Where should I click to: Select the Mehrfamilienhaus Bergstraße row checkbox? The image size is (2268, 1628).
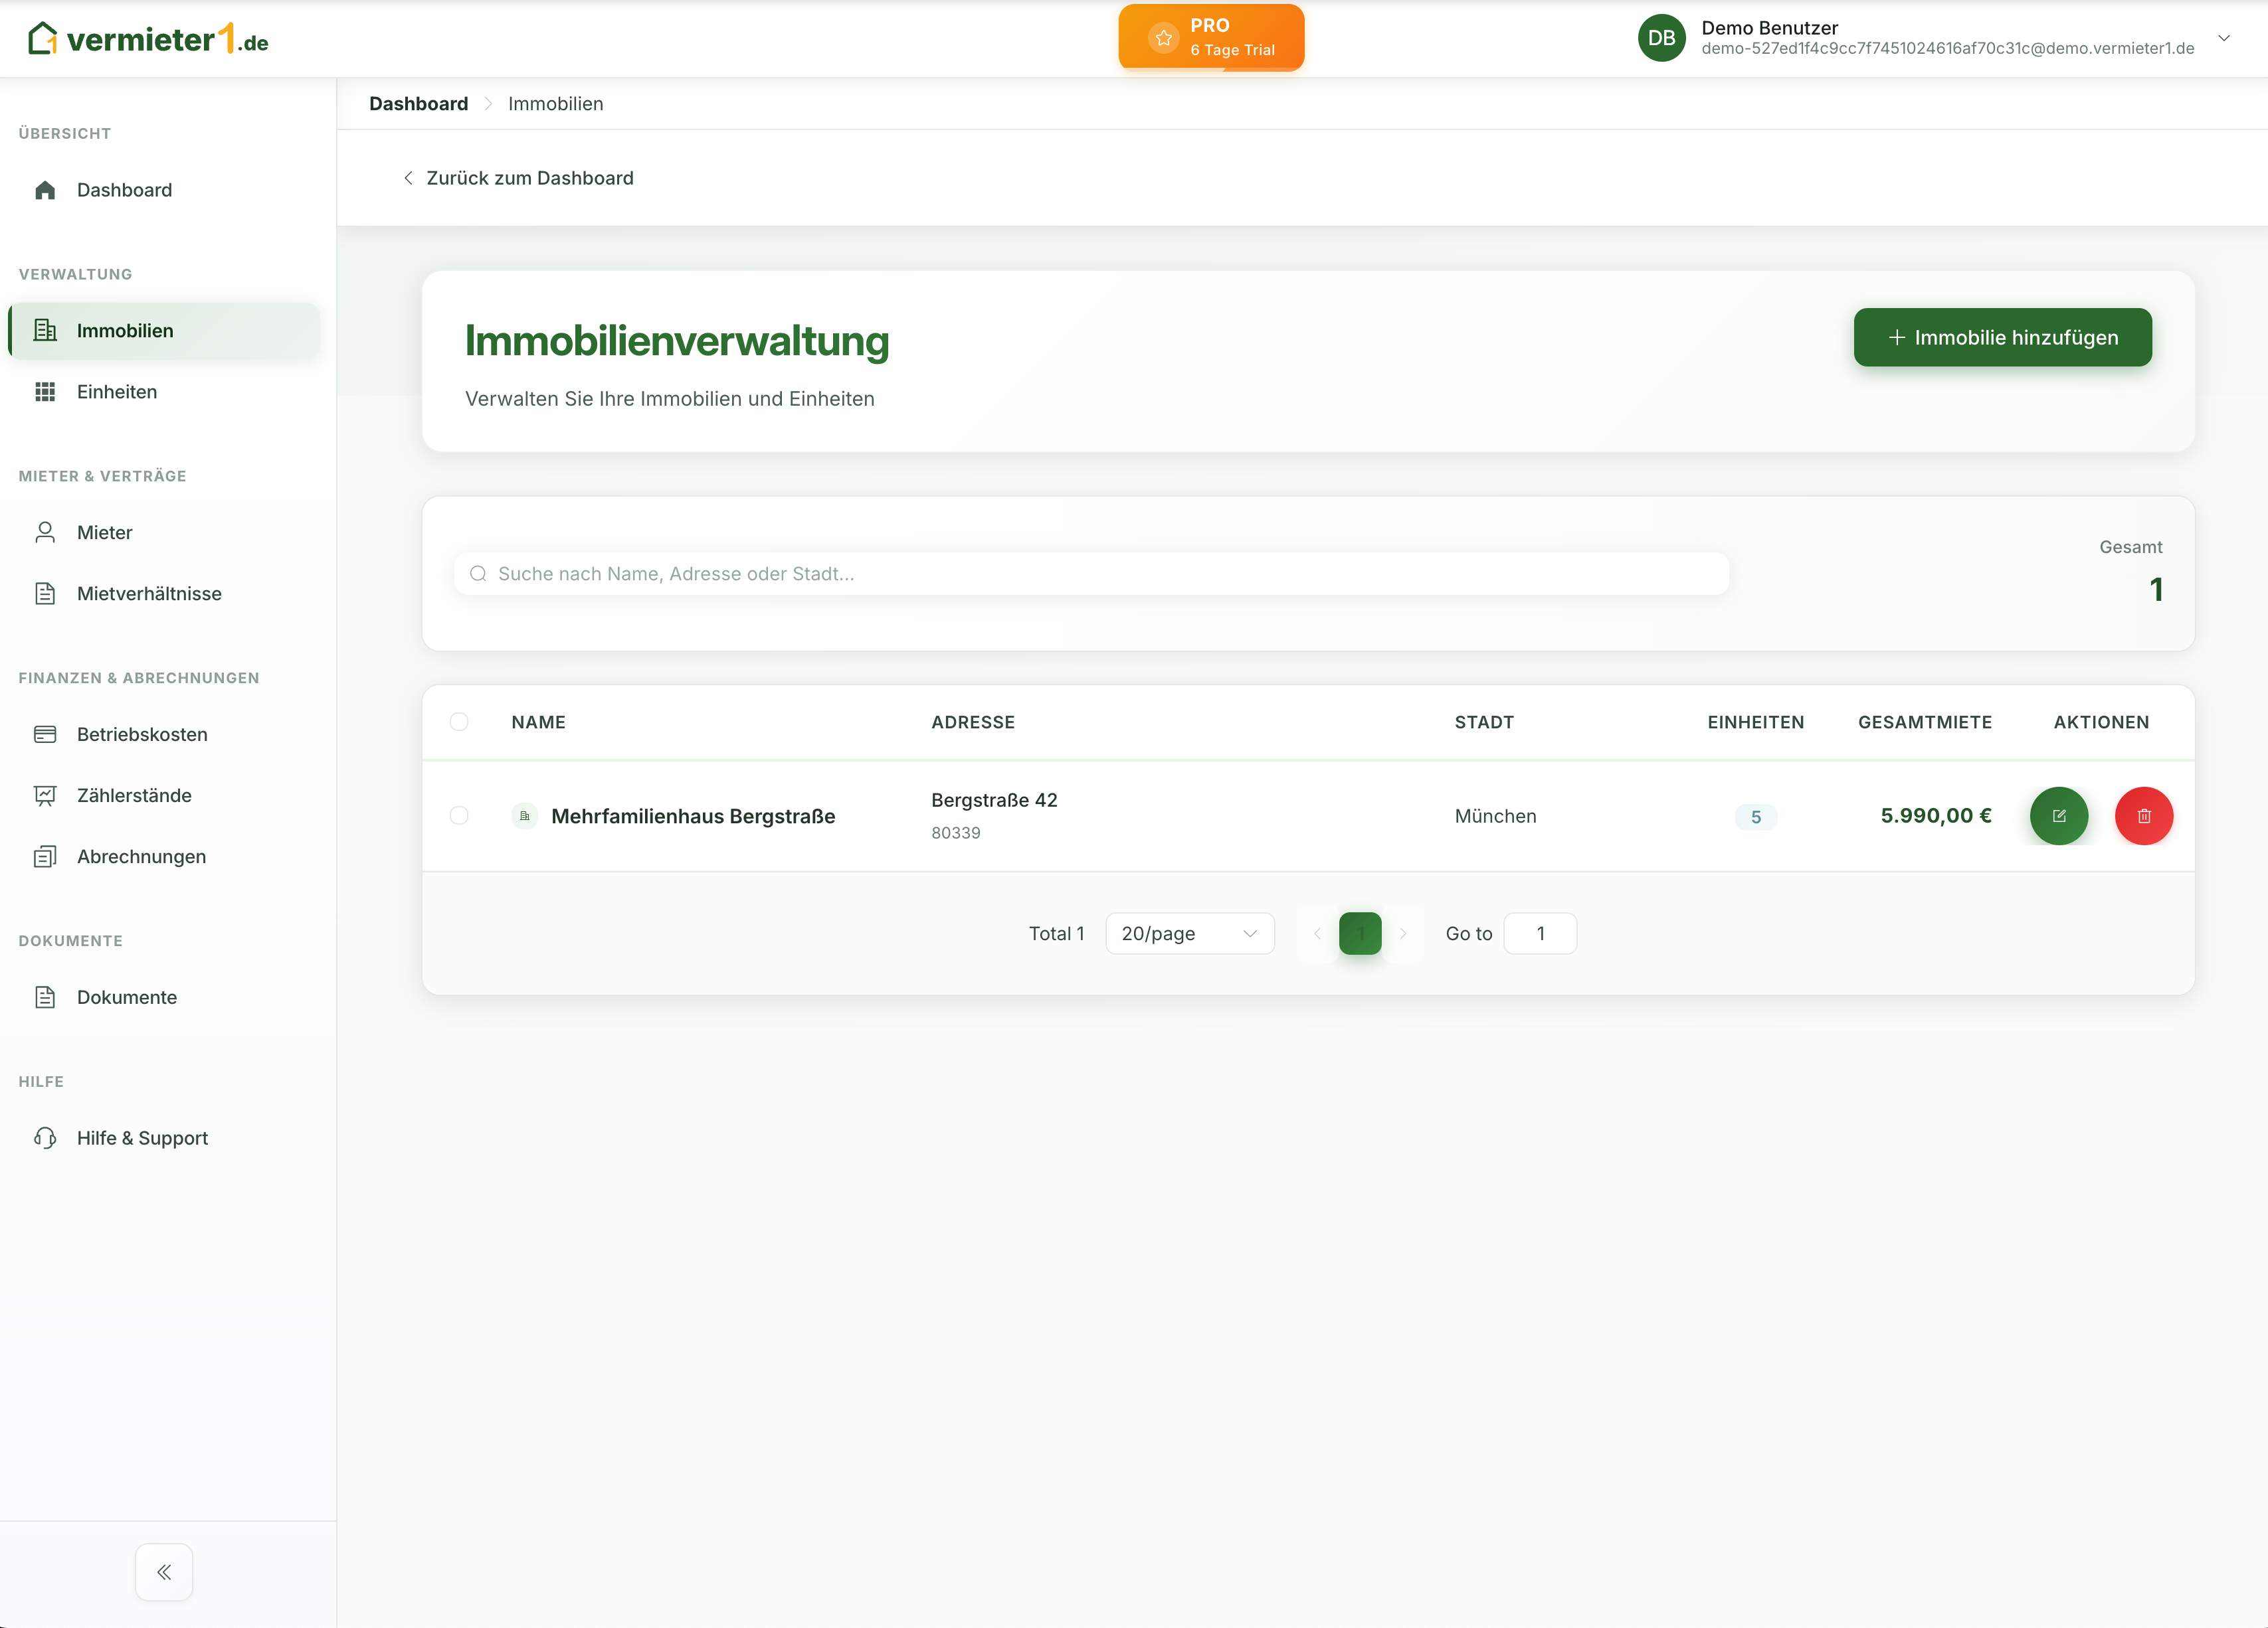(x=460, y=815)
